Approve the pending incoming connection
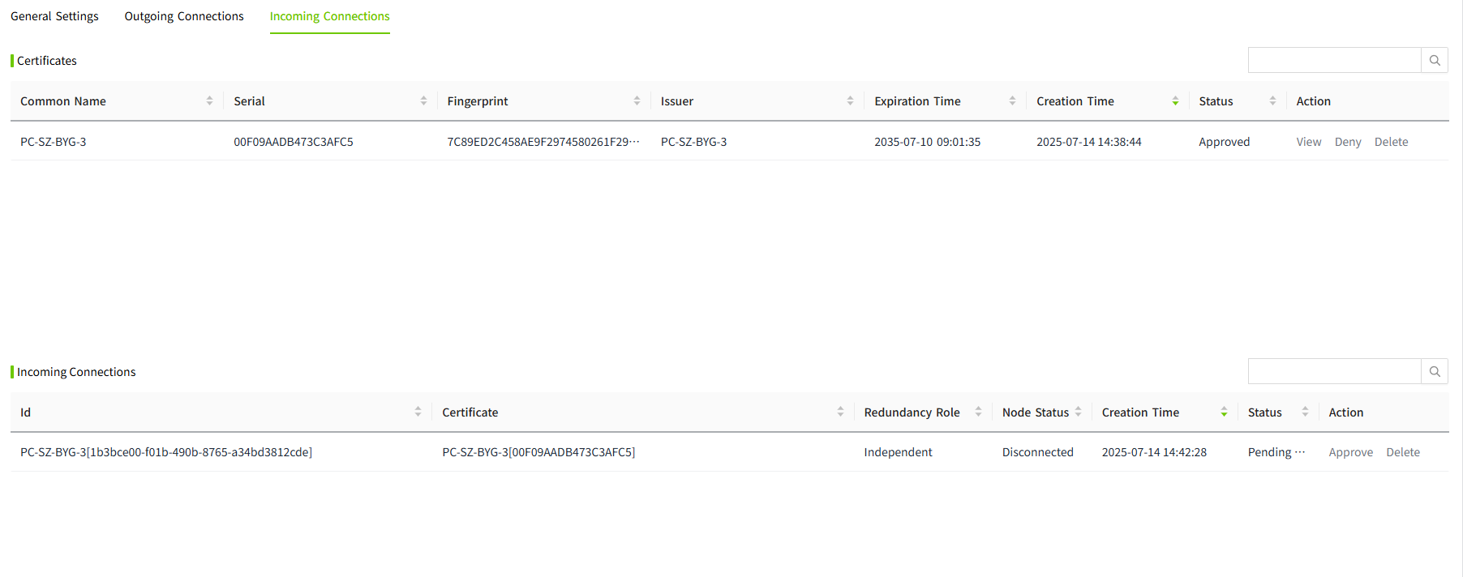The width and height of the screenshot is (1463, 577). [1350, 453]
